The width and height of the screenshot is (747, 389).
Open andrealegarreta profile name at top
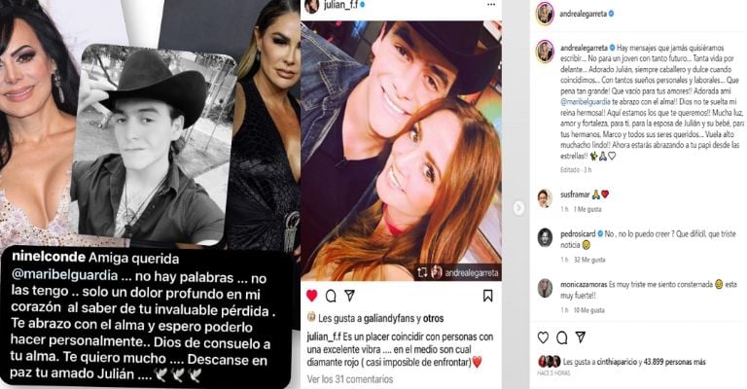(x=584, y=15)
